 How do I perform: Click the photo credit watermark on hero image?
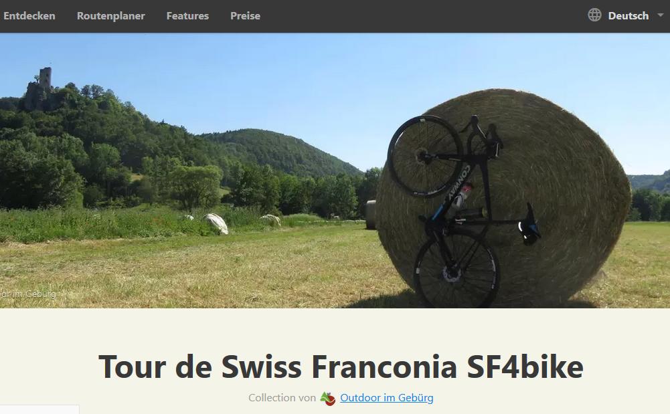click(x=27, y=294)
